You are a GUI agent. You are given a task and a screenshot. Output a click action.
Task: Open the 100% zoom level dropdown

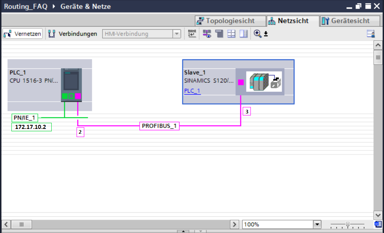[x=317, y=224]
